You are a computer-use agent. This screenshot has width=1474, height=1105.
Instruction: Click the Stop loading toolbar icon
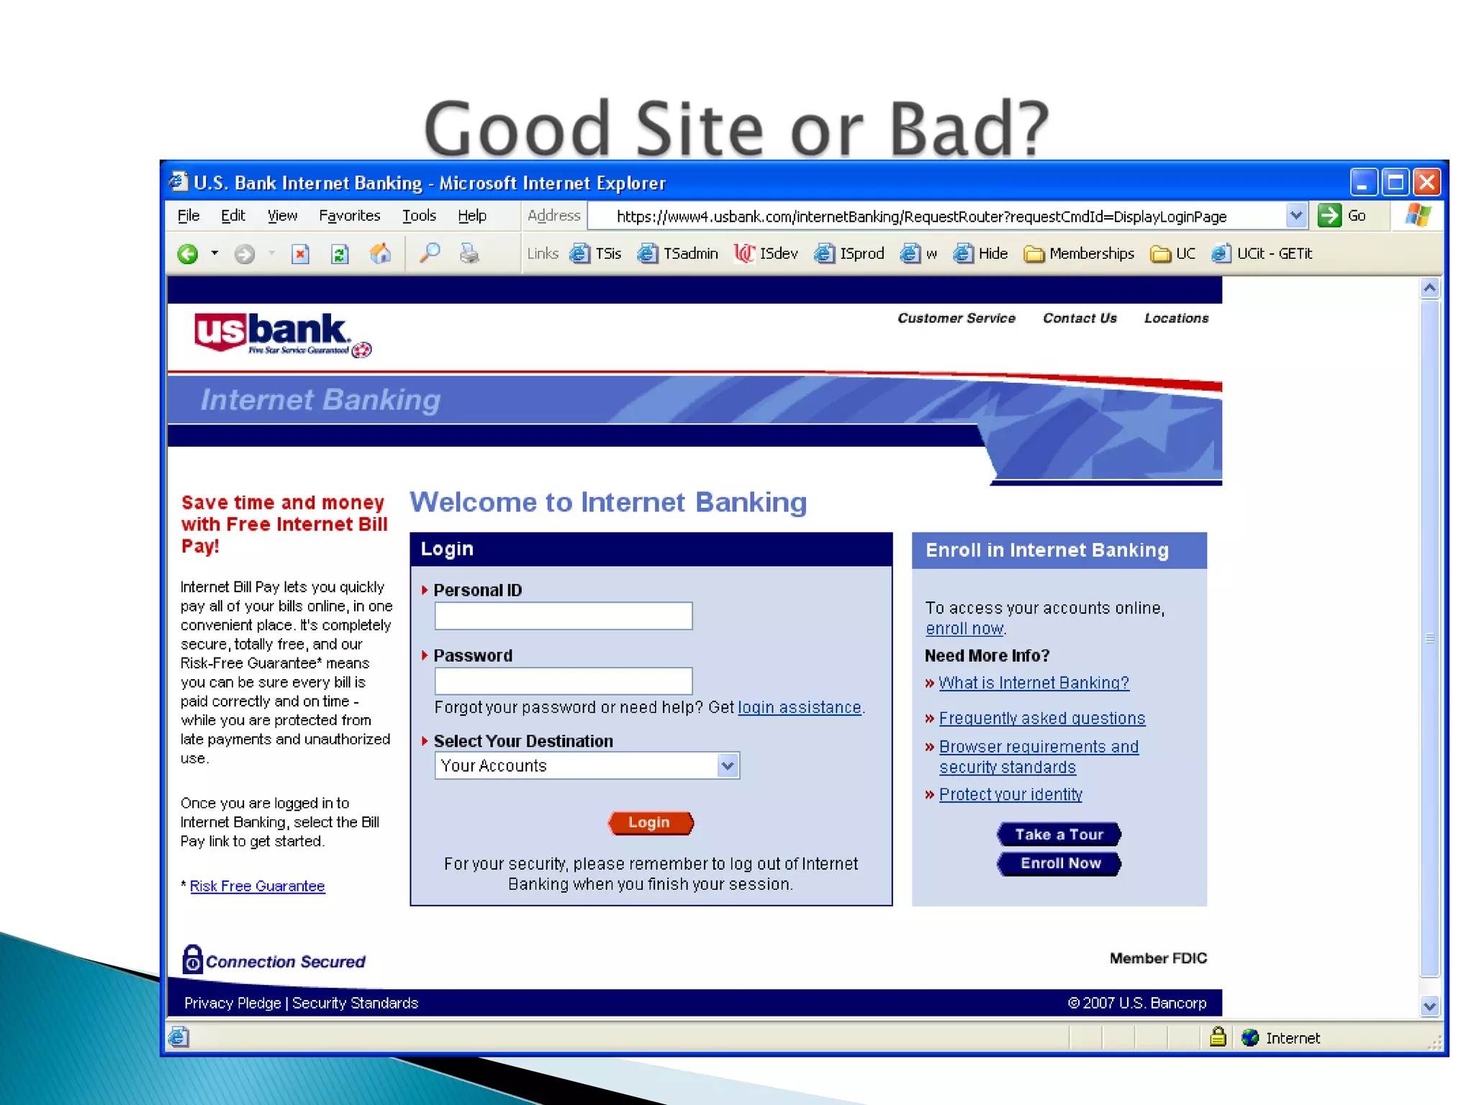[x=300, y=254]
